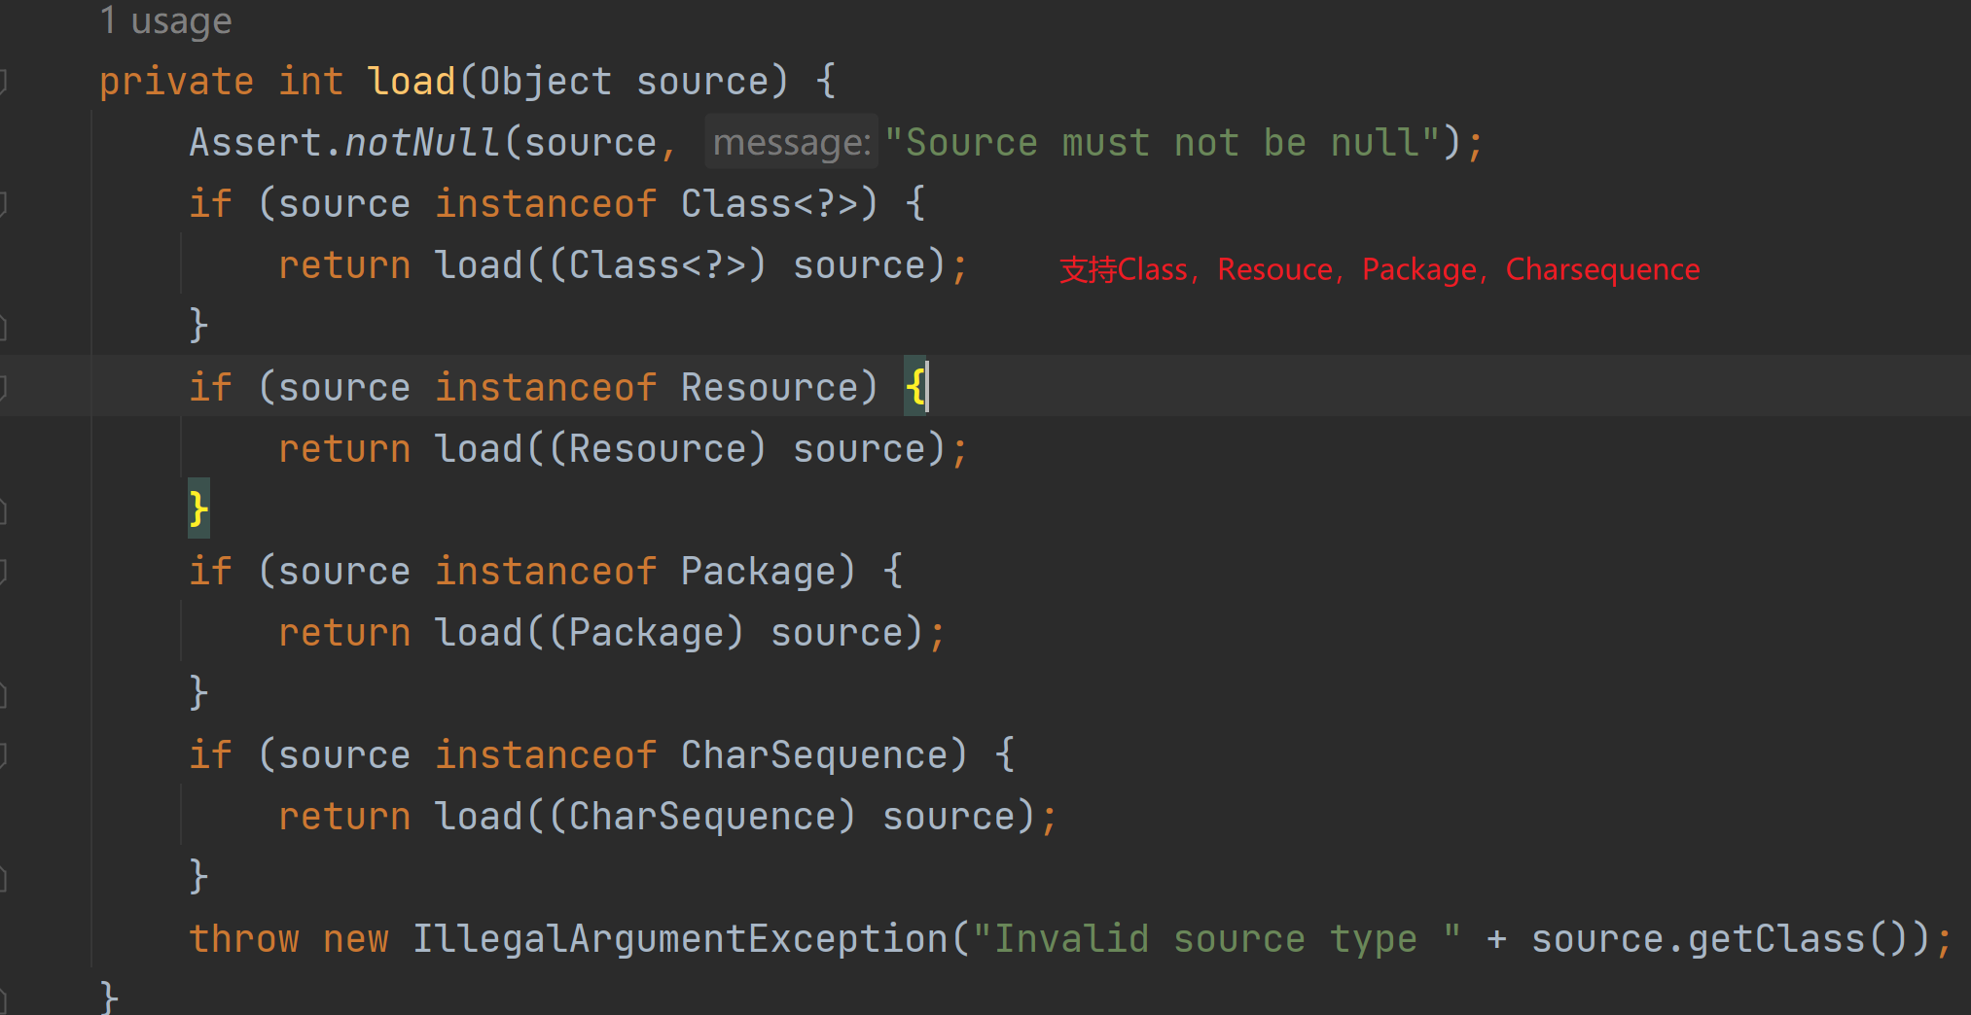This screenshot has width=1971, height=1015.
Task: Click the highlighted yellow opening brace
Action: pyautogui.click(x=915, y=388)
